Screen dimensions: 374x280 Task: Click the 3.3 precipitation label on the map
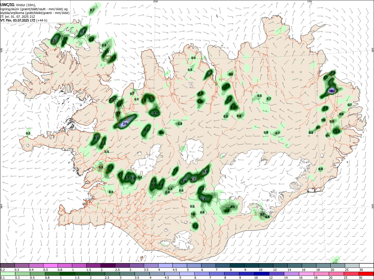tap(133, 178)
